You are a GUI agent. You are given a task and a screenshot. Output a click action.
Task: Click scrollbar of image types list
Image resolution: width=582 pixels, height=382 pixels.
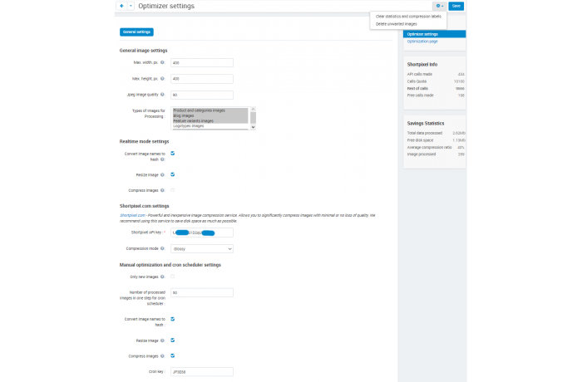click(x=253, y=118)
